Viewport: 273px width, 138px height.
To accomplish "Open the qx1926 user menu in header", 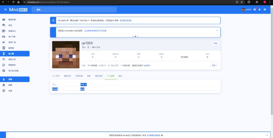I will tap(246, 10).
